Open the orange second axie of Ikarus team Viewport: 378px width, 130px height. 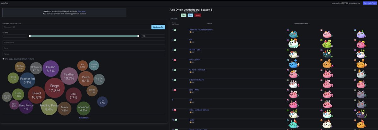tap(327, 64)
